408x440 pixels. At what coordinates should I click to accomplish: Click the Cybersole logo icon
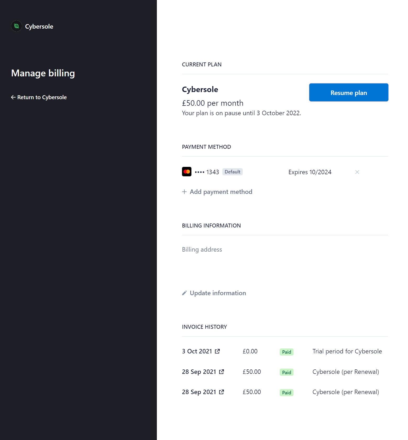click(x=16, y=26)
